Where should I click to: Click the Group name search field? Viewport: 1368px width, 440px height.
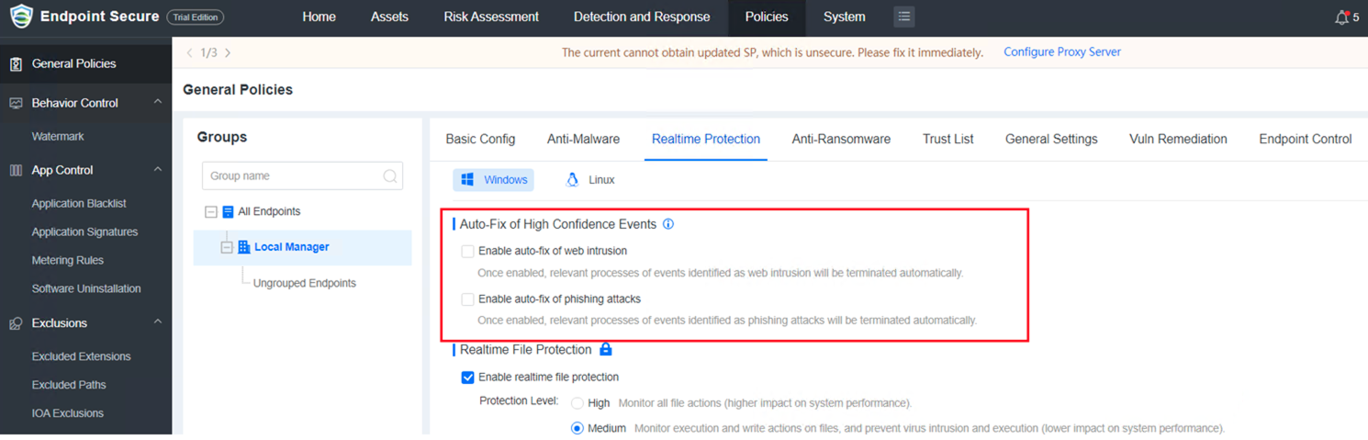294,176
